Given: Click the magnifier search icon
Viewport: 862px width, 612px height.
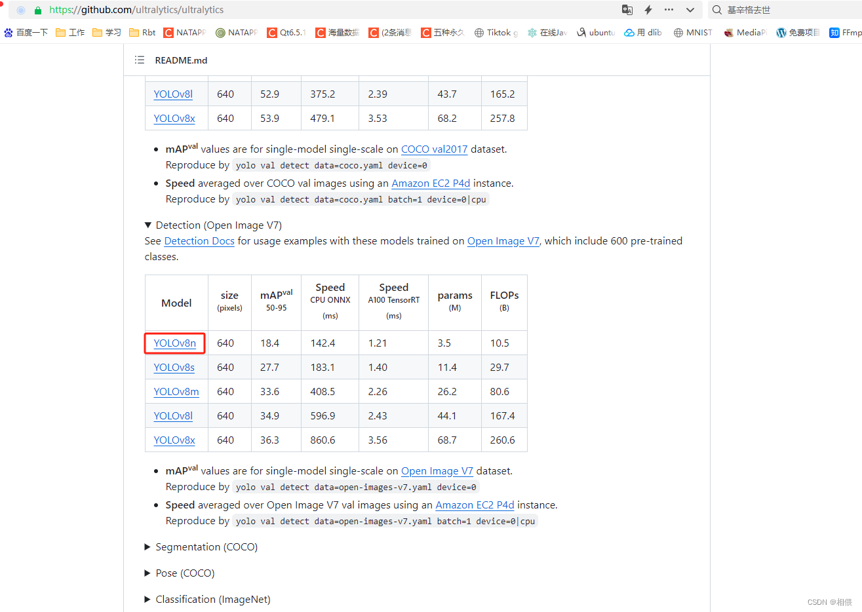Looking at the screenshot, I should coord(716,10).
